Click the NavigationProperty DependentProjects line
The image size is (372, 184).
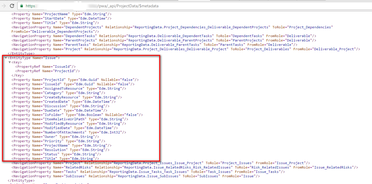click(172, 27)
